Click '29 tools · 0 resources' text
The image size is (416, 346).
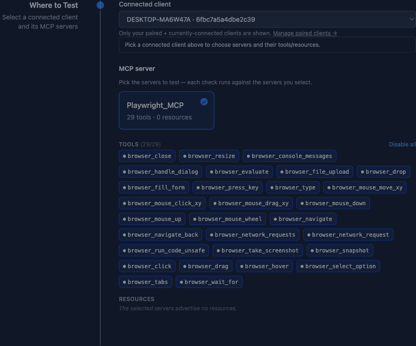[x=159, y=117]
